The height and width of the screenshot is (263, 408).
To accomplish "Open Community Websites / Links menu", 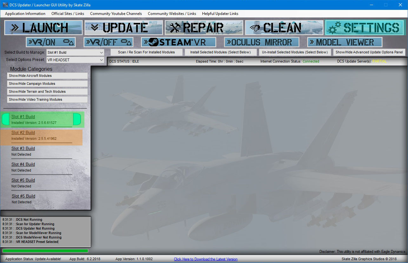I will (172, 14).
